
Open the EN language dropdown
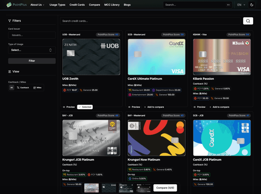point(241,5)
